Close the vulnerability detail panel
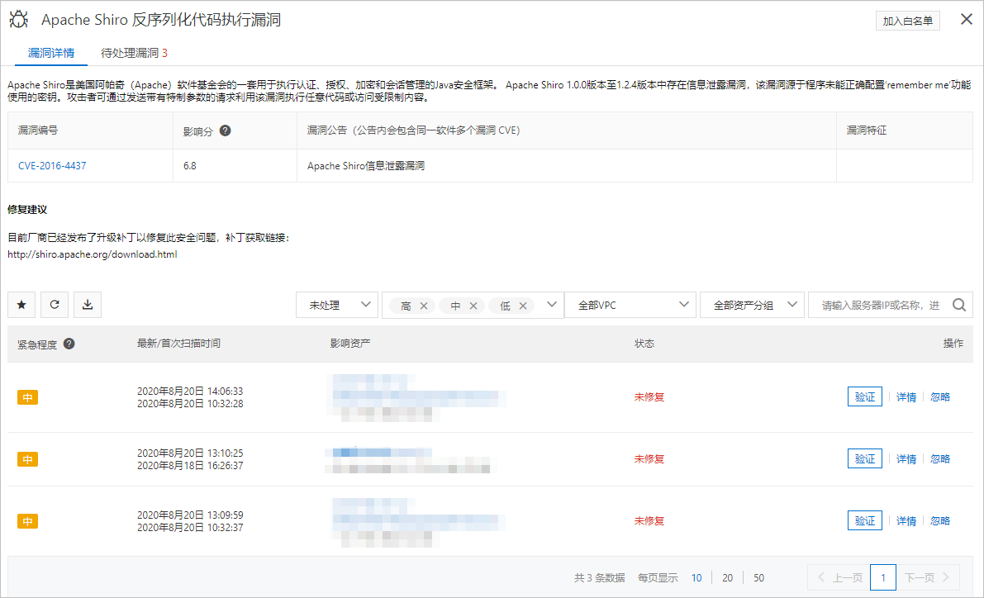984x598 pixels. point(967,20)
